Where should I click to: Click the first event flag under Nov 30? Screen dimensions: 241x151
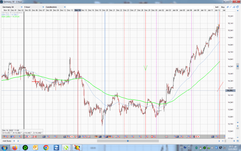(5, 137)
